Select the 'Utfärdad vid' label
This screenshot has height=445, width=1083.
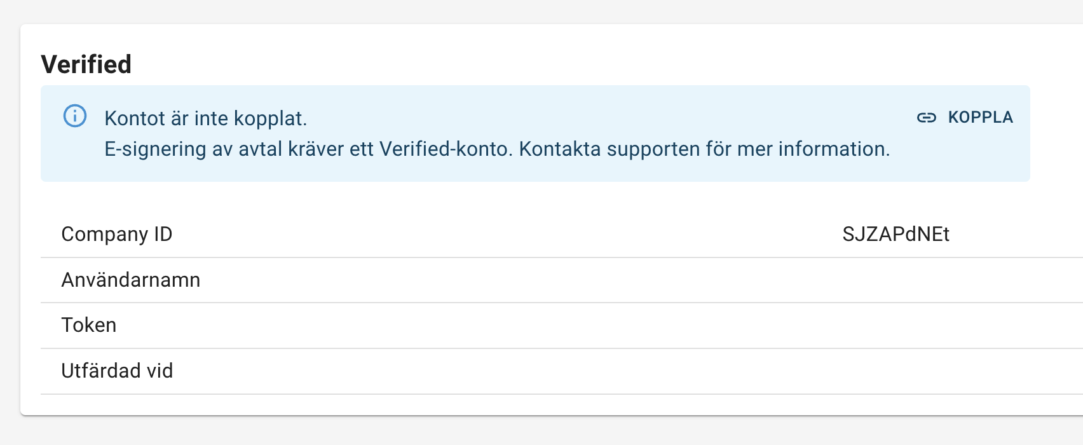point(117,371)
